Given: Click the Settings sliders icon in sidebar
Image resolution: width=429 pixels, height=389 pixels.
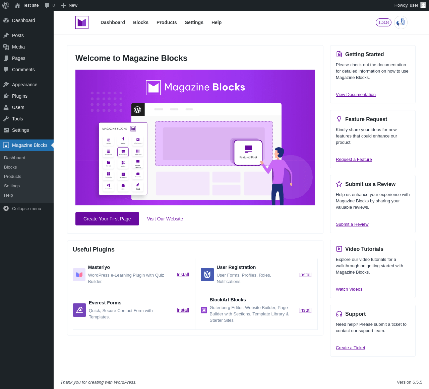Looking at the screenshot, I should point(6,130).
